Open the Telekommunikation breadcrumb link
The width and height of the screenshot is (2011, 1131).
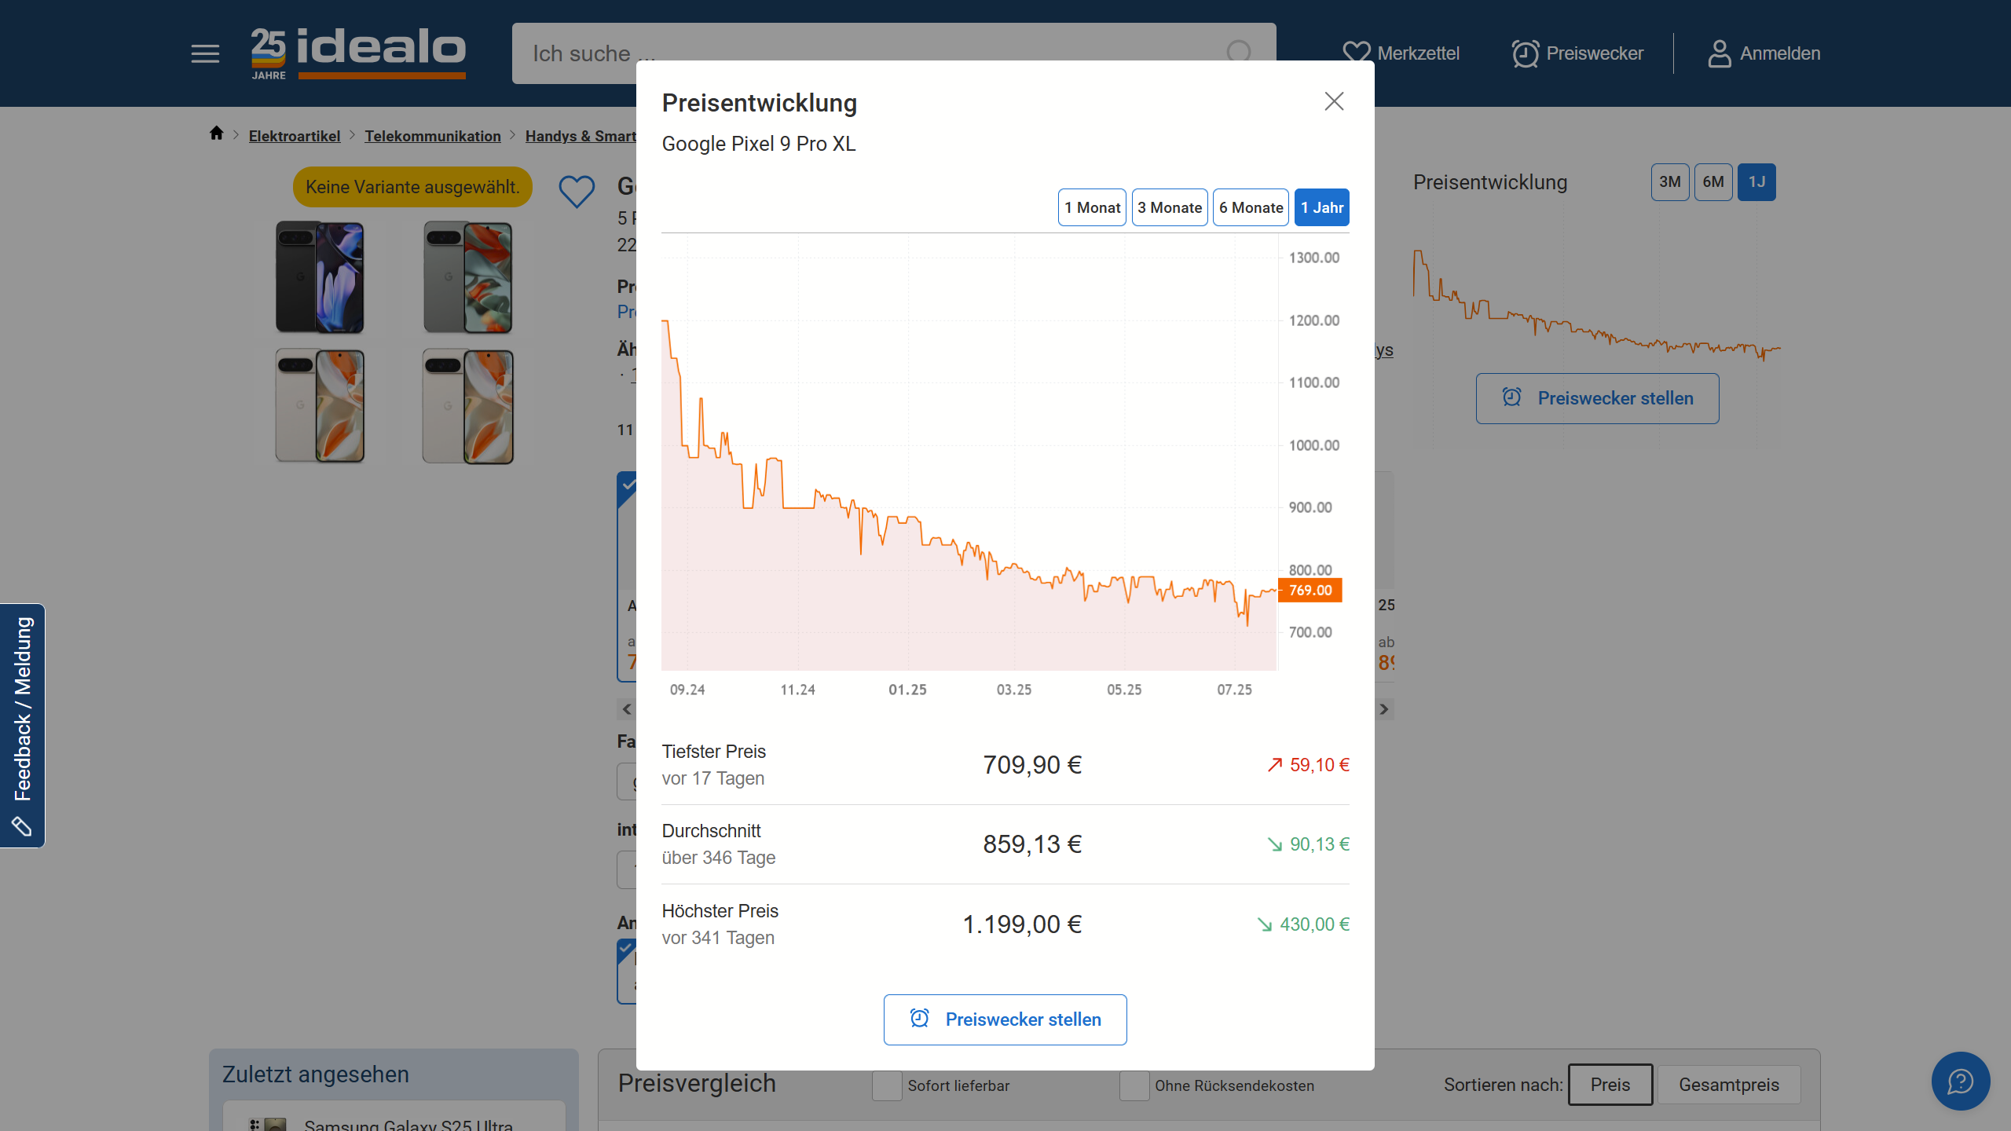click(433, 136)
